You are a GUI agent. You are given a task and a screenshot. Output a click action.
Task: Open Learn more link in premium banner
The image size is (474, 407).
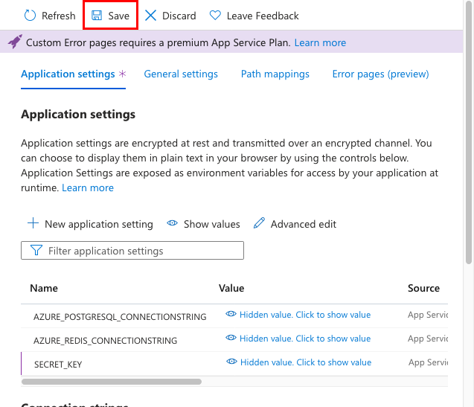tap(320, 42)
